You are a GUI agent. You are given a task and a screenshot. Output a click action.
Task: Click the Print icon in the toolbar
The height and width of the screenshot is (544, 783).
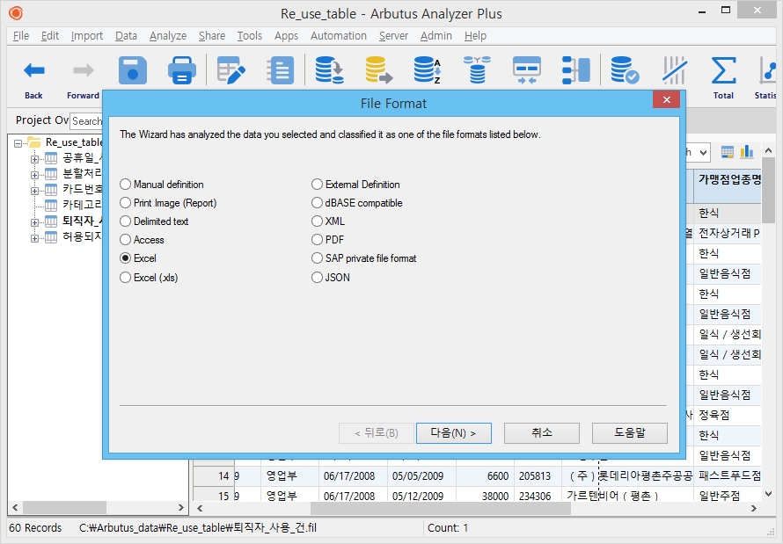[182, 70]
